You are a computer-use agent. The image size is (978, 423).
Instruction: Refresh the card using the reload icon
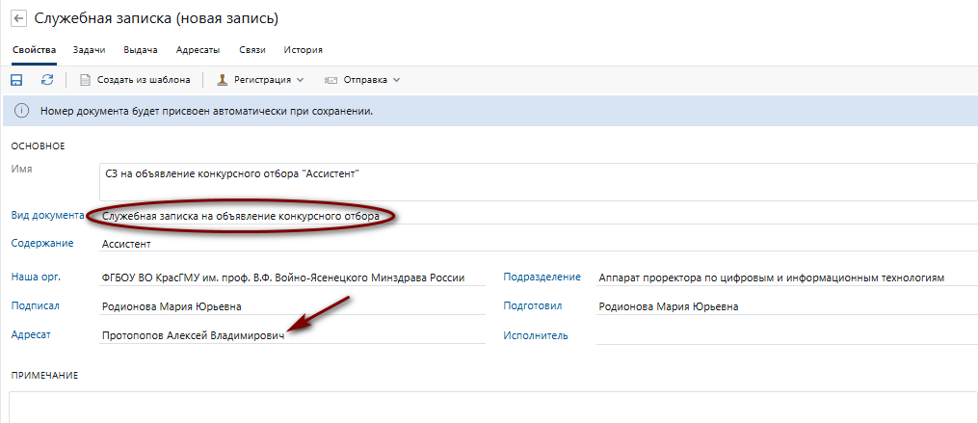[46, 80]
